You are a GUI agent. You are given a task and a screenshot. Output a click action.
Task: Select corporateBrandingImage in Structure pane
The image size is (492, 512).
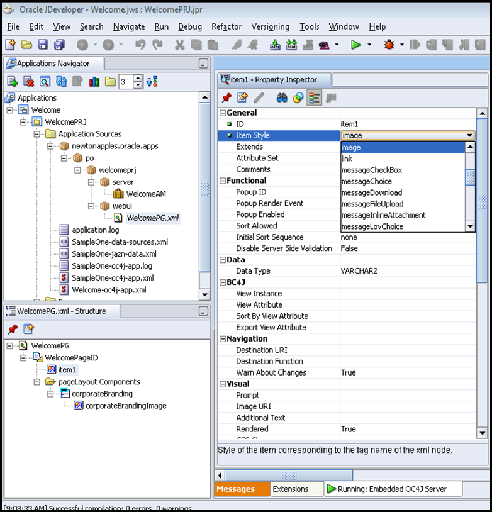(126, 406)
